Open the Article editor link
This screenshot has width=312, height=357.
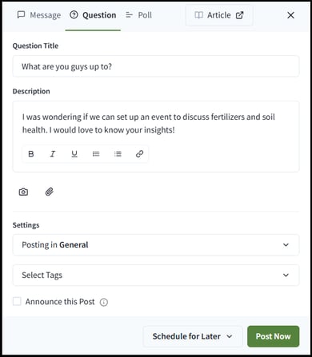[219, 15]
